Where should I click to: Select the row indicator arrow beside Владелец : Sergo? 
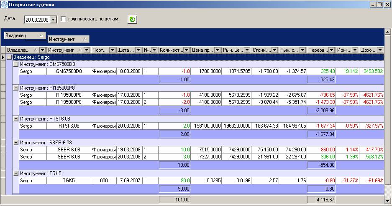click(3, 57)
